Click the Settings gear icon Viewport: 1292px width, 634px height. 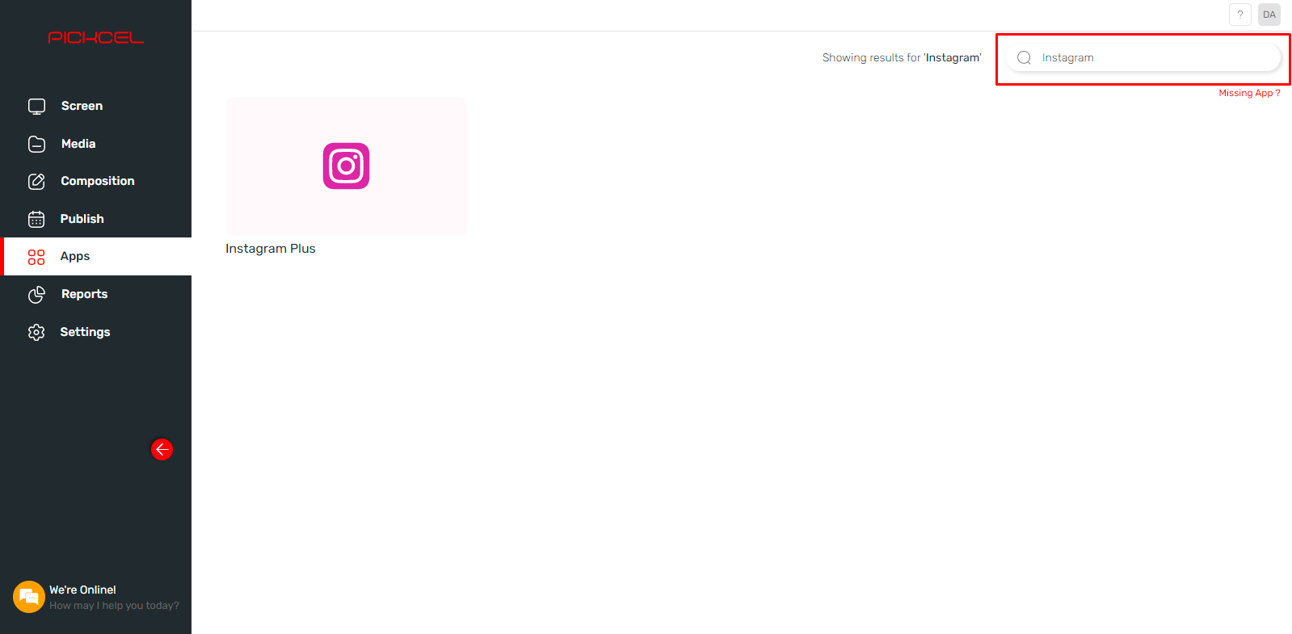pyautogui.click(x=36, y=332)
